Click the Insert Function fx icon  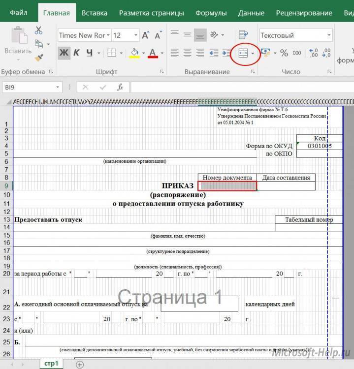point(120,87)
